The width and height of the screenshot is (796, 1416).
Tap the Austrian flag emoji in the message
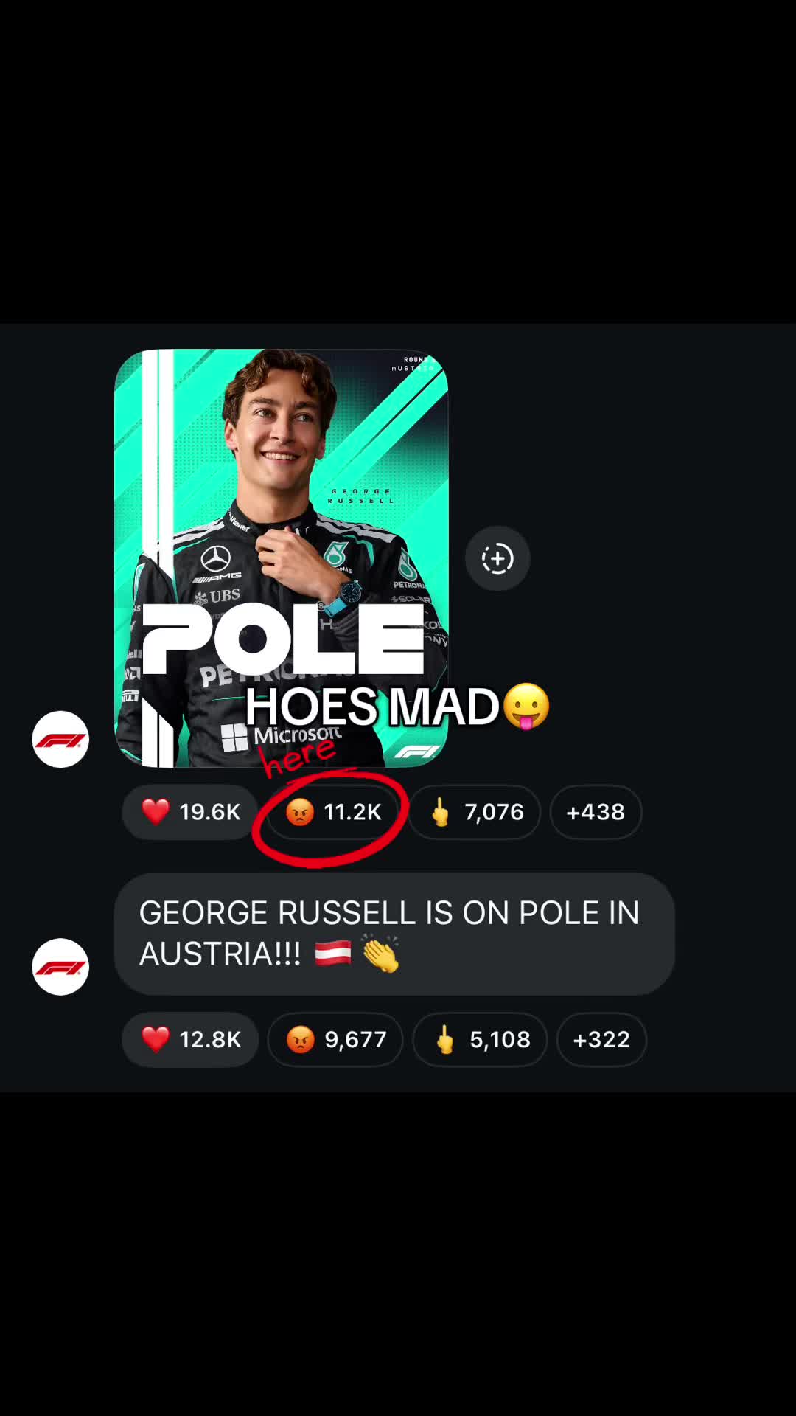click(x=333, y=954)
